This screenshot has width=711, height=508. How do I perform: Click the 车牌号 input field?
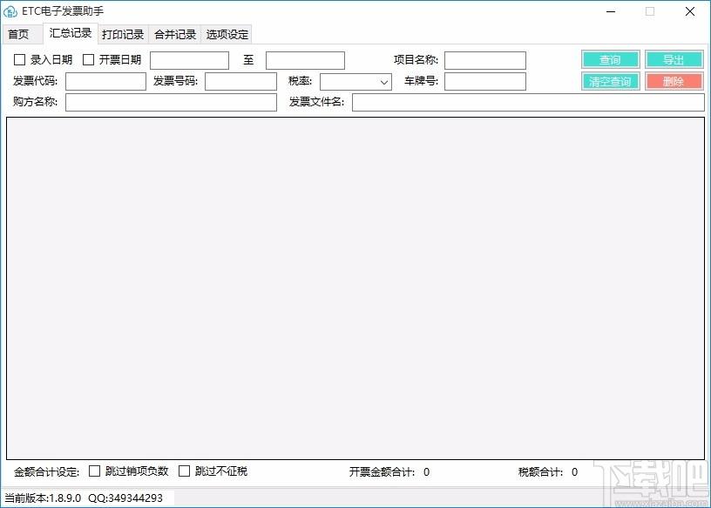click(x=485, y=82)
